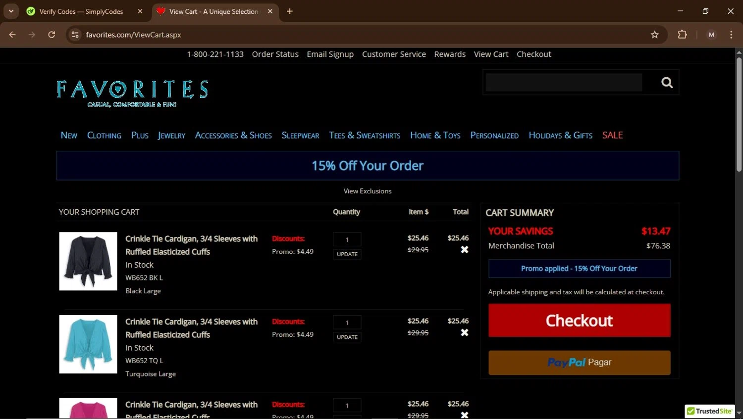Click quantity field for Black Large cardigan

coord(347,239)
